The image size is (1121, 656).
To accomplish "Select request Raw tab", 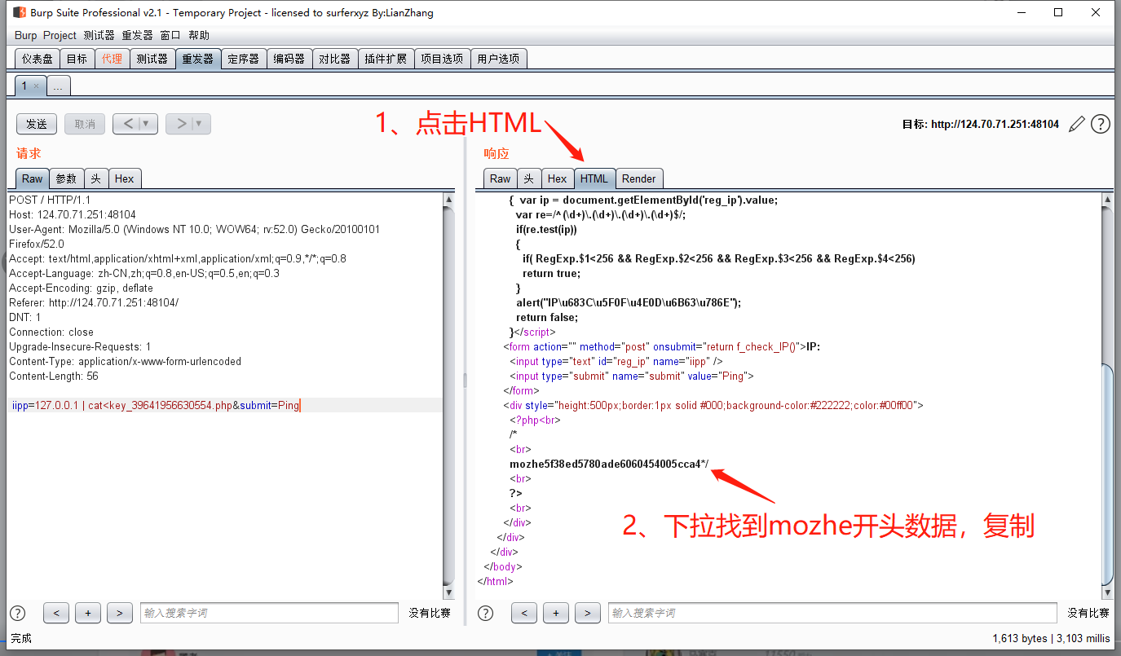I will (x=32, y=178).
